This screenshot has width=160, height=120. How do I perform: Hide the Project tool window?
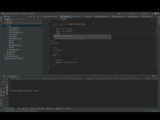[x=40, y=16]
